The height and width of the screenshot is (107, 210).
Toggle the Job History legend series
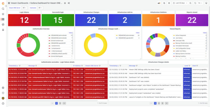pyautogui.click(x=179, y=38)
